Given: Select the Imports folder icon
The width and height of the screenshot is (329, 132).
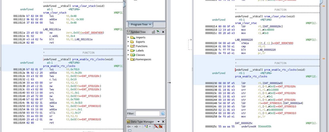Looking at the screenshot, I should [133, 38].
